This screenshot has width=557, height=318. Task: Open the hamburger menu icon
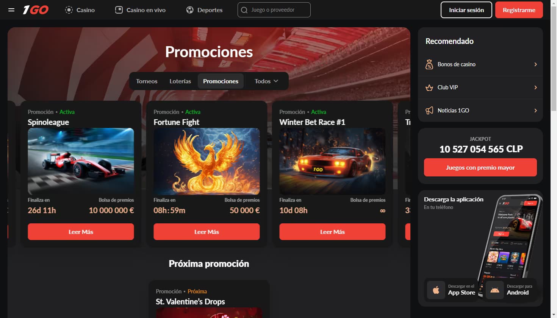pyautogui.click(x=11, y=10)
